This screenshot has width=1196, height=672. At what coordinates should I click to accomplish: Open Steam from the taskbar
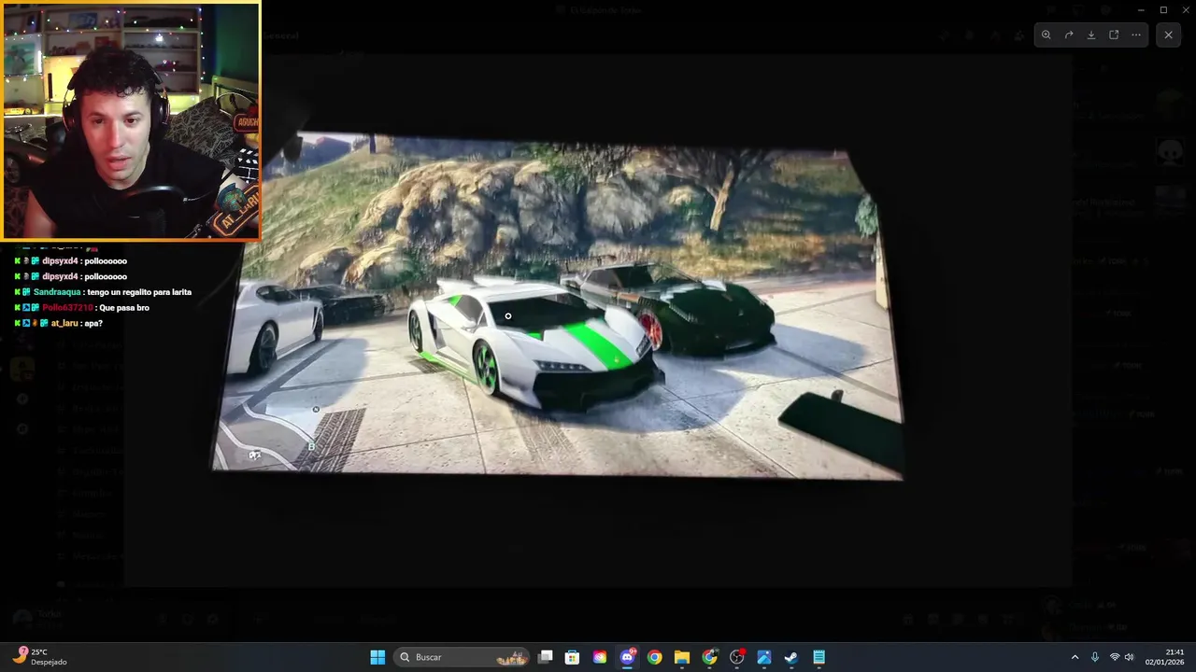791,657
